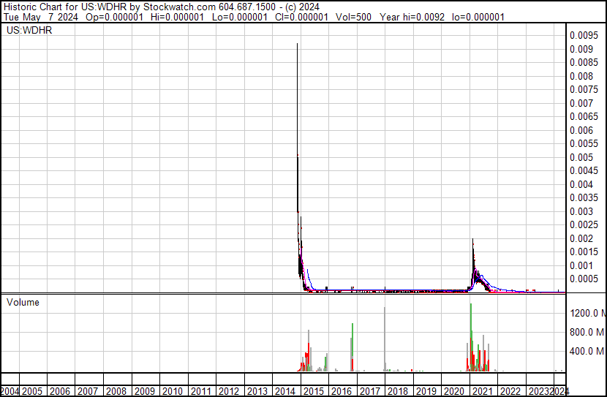This screenshot has height=397, width=607.
Task: Select the 2007 year label
Action: 88,391
